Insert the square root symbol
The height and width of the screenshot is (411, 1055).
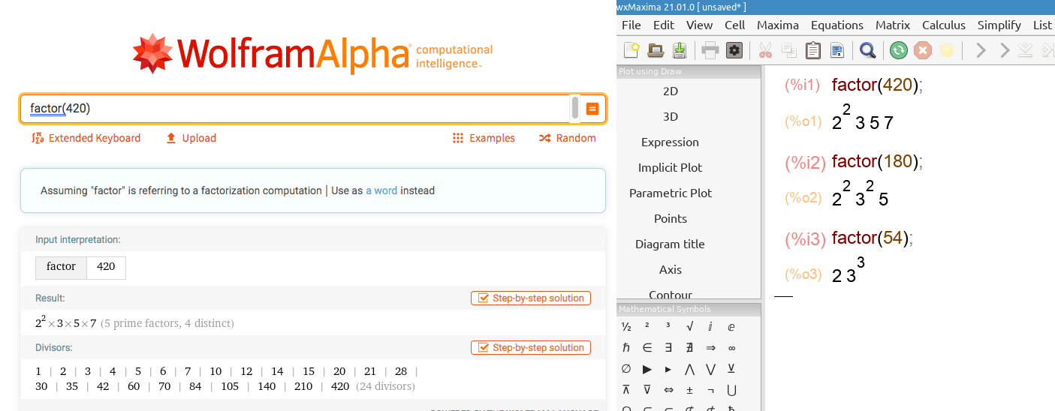click(689, 326)
